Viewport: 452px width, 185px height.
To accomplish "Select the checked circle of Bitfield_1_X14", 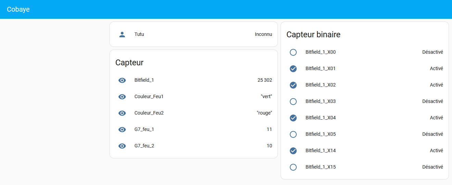I will [293, 151].
